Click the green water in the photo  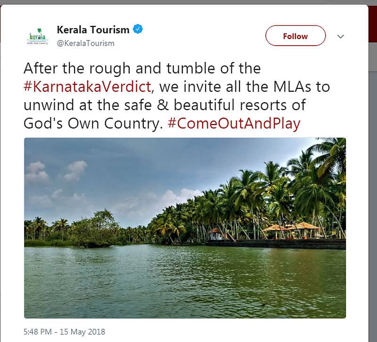(185, 282)
